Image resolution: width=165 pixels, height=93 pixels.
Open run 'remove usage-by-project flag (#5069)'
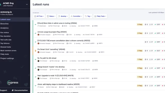(x=52, y=32)
